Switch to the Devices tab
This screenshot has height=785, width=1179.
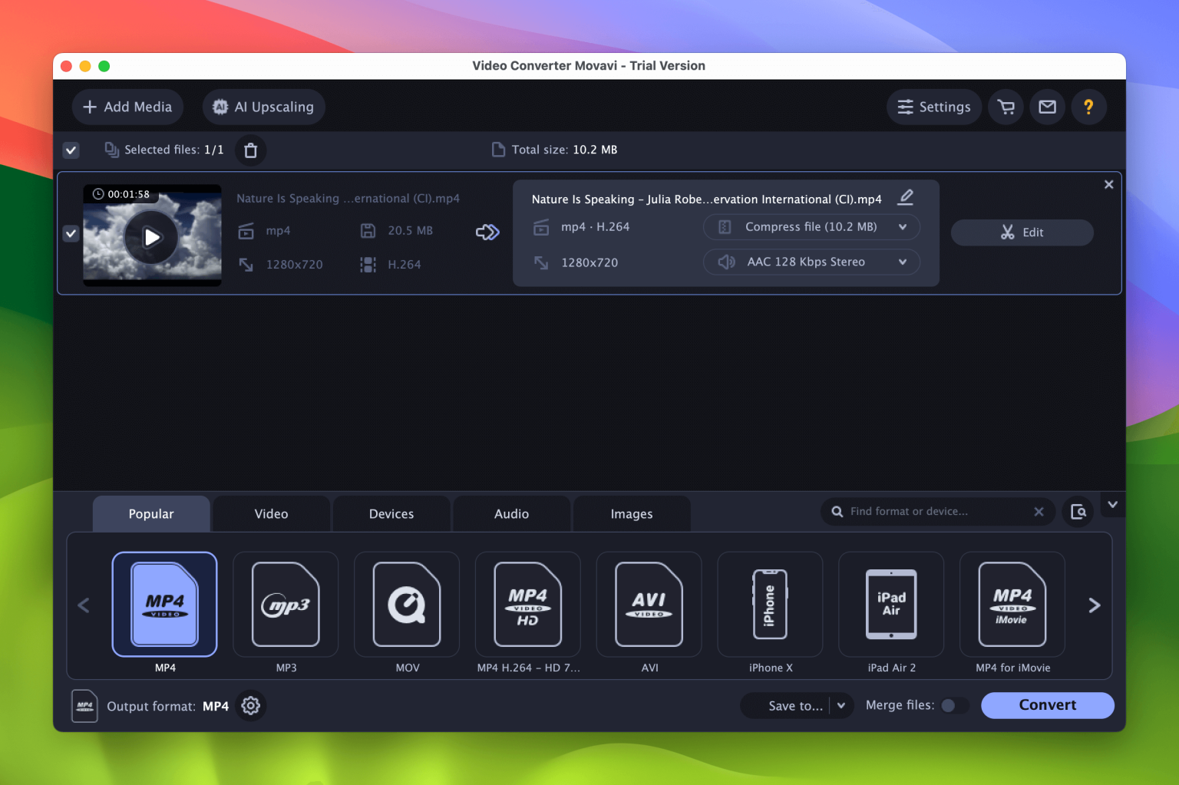tap(391, 513)
